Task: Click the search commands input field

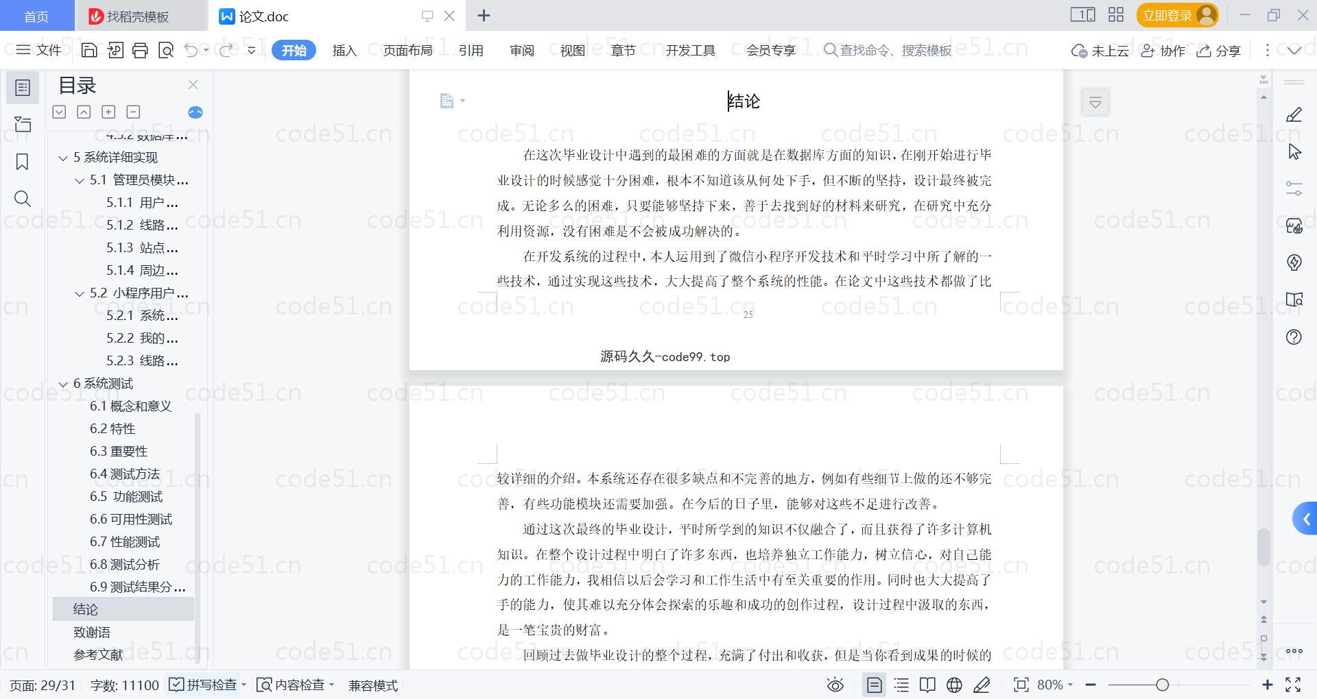Action: pos(888,51)
